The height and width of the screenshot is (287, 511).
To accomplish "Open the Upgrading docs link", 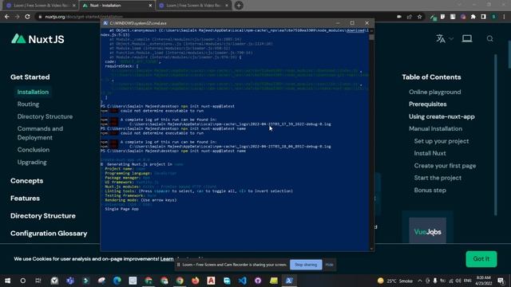I will click(x=32, y=162).
